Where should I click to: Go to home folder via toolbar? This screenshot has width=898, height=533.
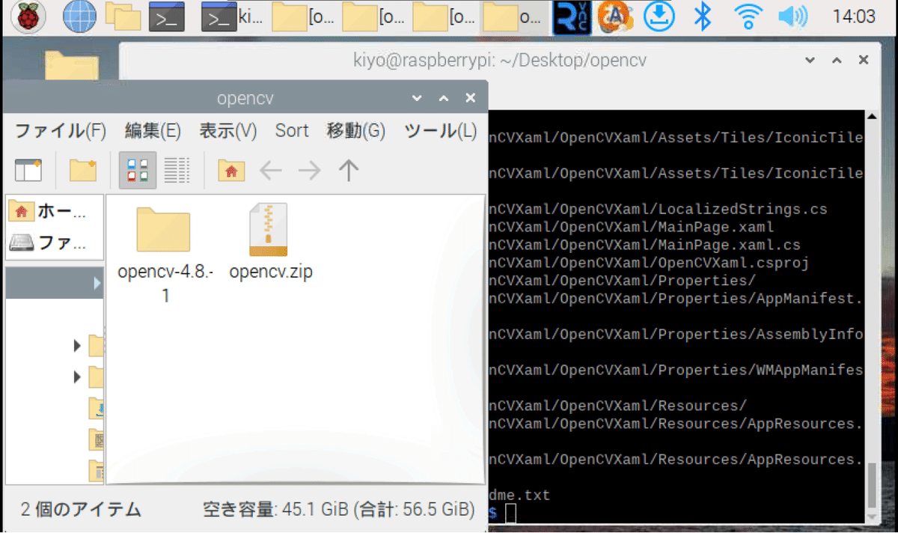(232, 171)
